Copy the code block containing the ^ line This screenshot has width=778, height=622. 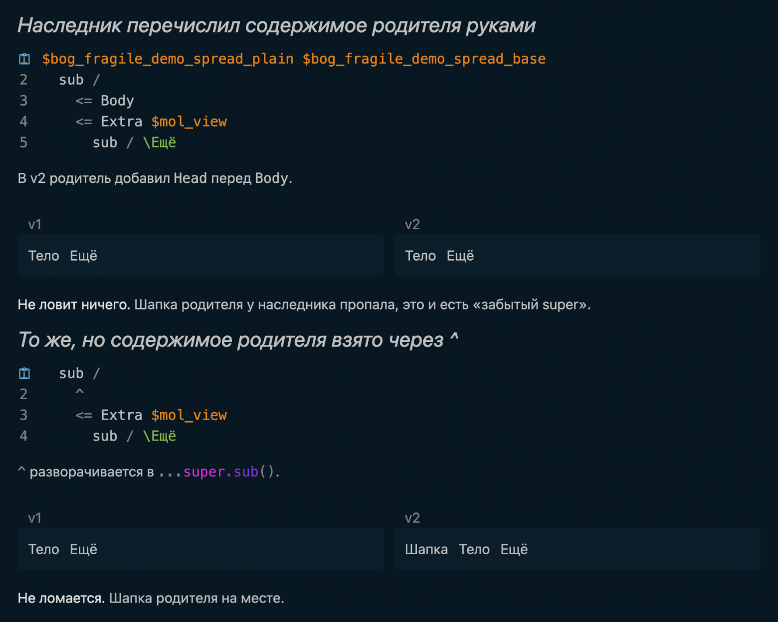24,373
